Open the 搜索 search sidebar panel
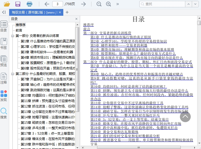 click(4, 113)
